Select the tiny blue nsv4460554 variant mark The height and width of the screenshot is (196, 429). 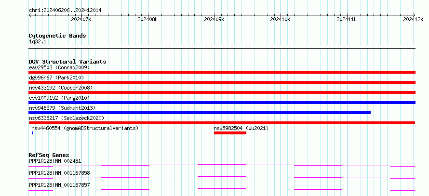[32, 133]
